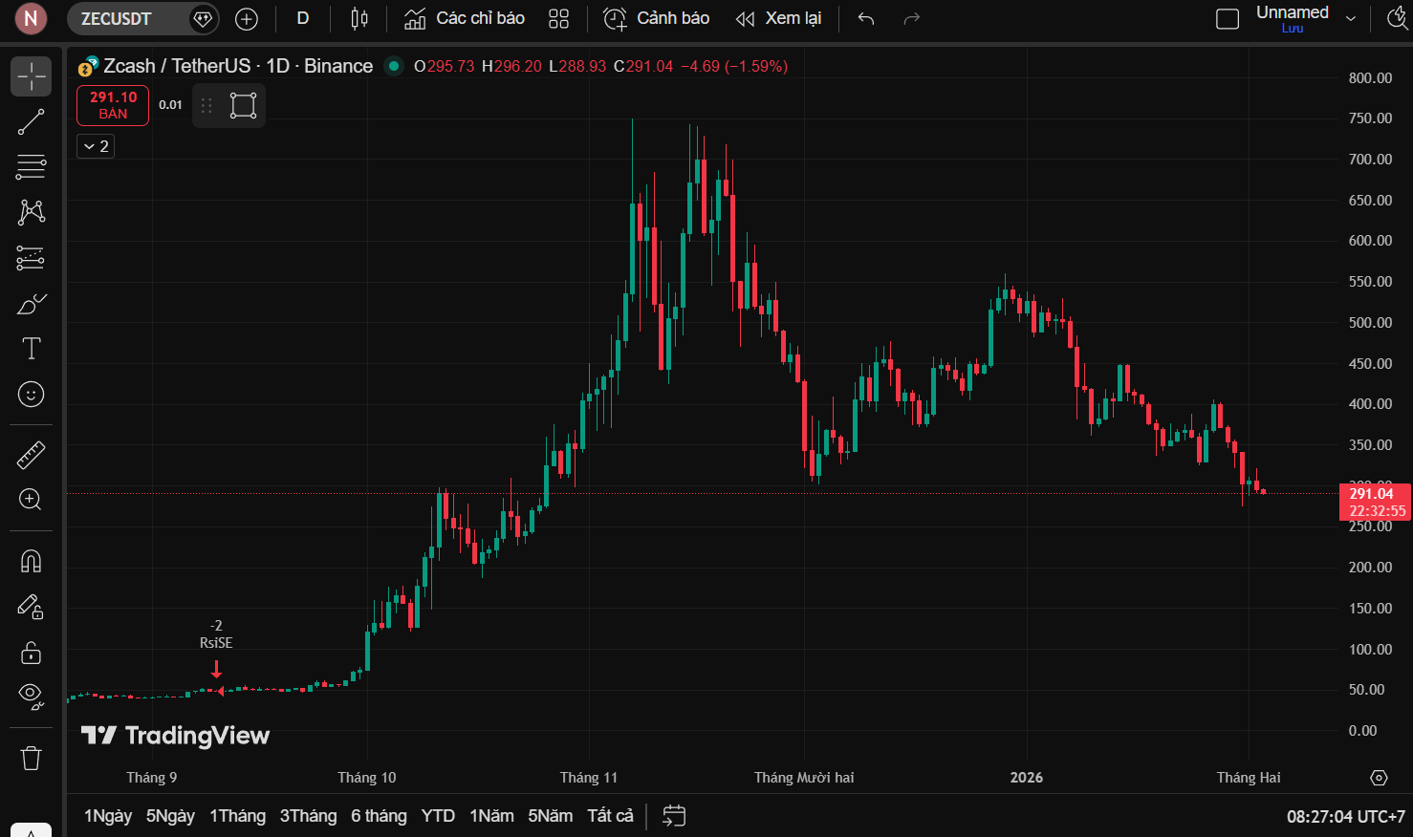Open chart settings gear on time axis
Screen dimensions: 1413x837
pyautogui.click(x=1379, y=778)
